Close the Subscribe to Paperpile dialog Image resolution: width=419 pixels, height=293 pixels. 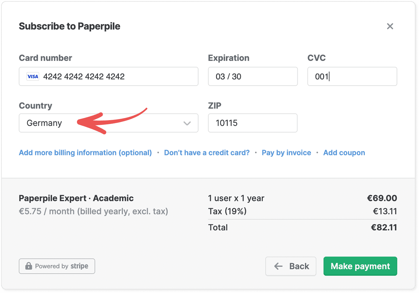coord(390,26)
